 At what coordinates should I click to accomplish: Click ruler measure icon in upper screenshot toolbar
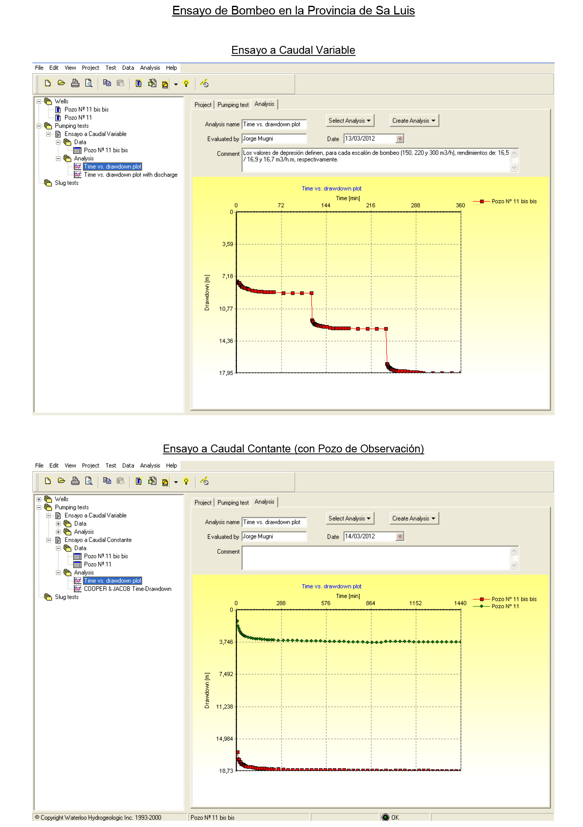(204, 84)
